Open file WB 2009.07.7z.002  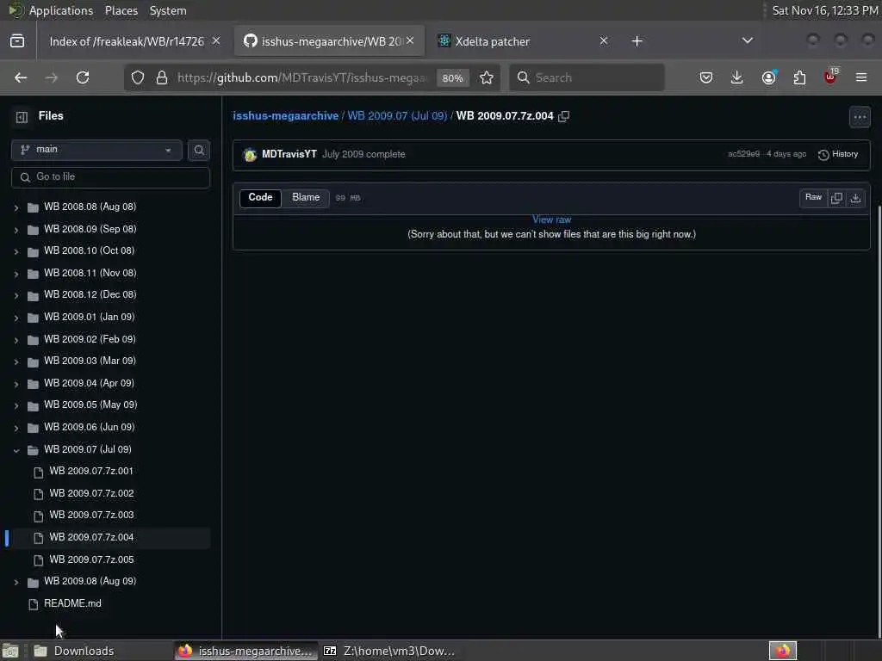(x=91, y=493)
